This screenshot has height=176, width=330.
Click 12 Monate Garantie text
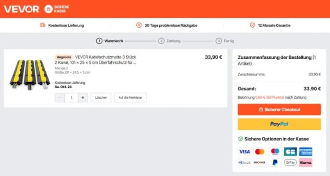[274, 25]
